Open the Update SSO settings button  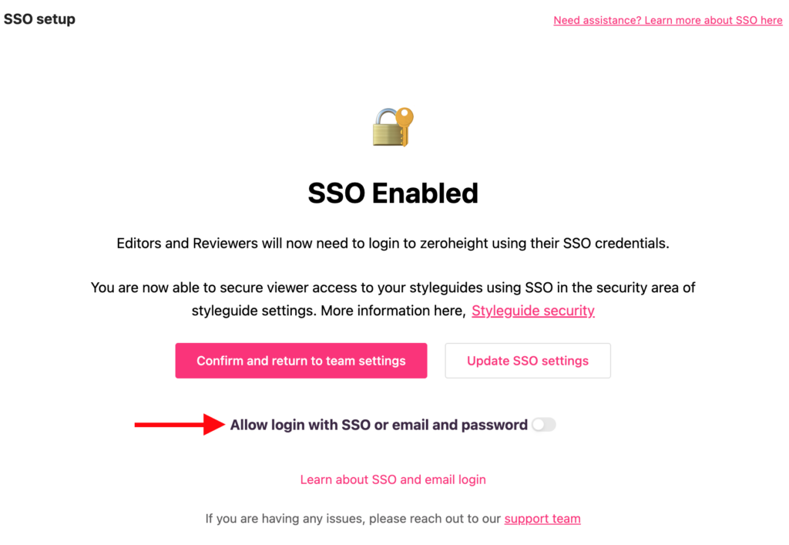(528, 361)
